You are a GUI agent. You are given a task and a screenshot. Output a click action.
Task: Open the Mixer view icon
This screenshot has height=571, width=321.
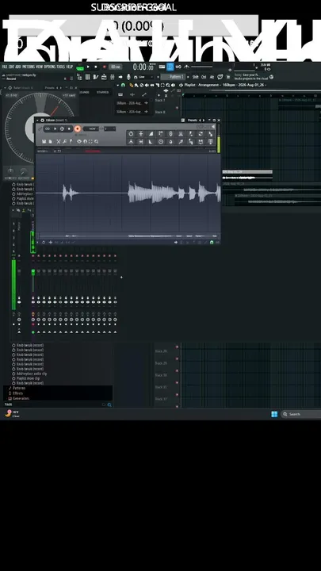coord(112,77)
